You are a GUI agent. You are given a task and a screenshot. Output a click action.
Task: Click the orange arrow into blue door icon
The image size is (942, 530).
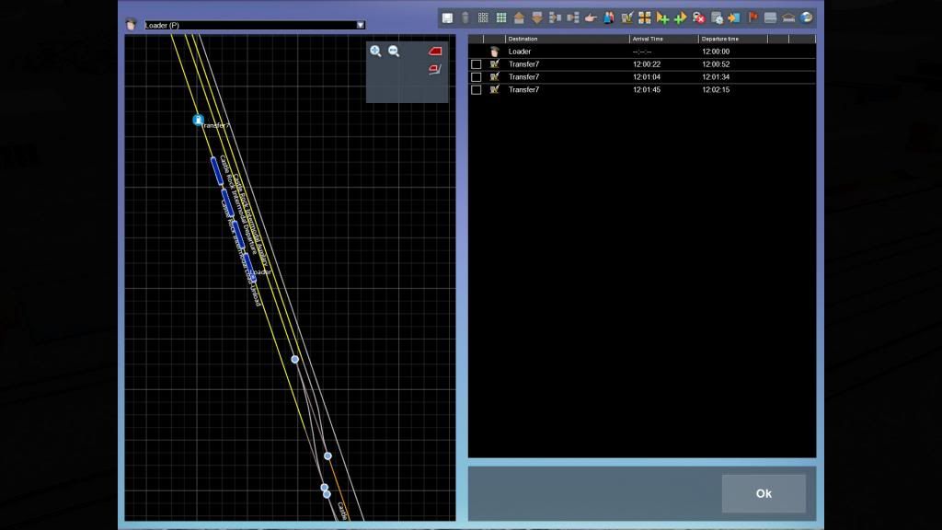point(734,18)
